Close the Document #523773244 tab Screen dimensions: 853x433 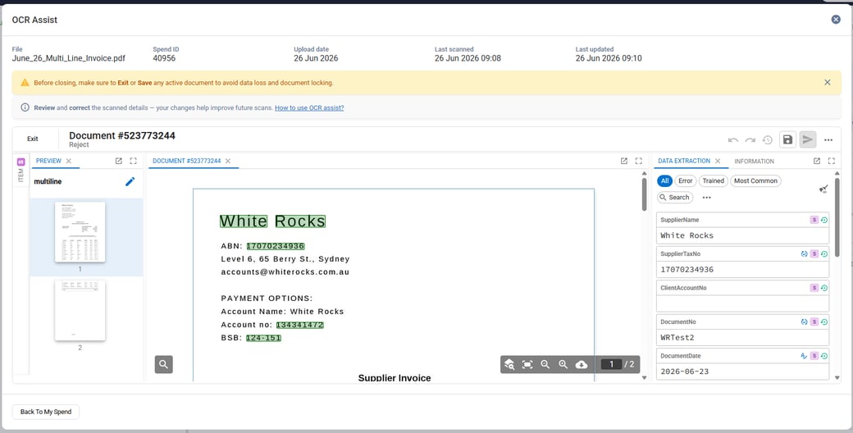point(228,161)
